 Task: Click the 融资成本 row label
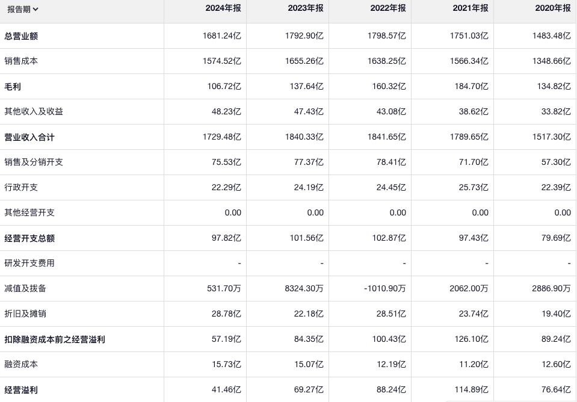[x=21, y=365]
